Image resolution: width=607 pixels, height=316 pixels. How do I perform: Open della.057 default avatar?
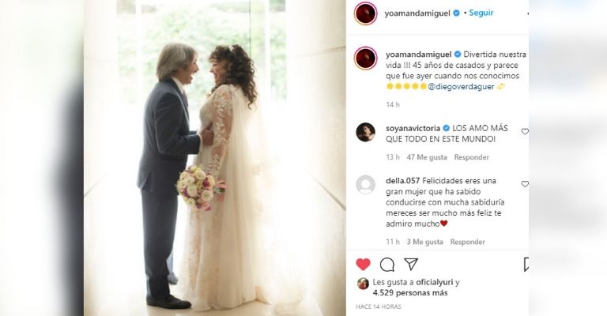point(365,185)
